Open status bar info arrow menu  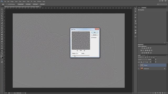coord(25,93)
